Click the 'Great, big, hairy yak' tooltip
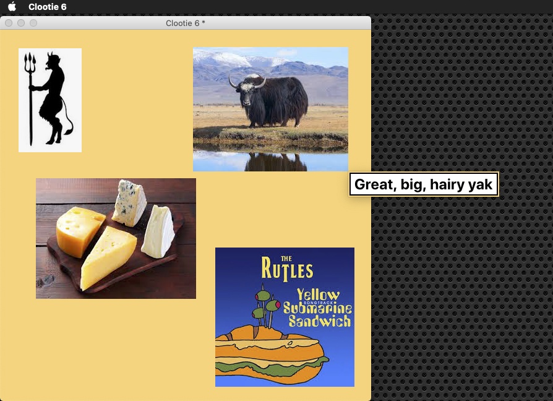Viewport: 553px width, 401px height. coord(423,184)
